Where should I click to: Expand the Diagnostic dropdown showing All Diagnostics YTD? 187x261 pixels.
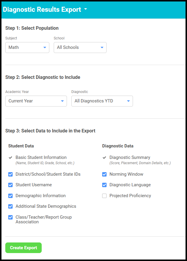point(102,101)
